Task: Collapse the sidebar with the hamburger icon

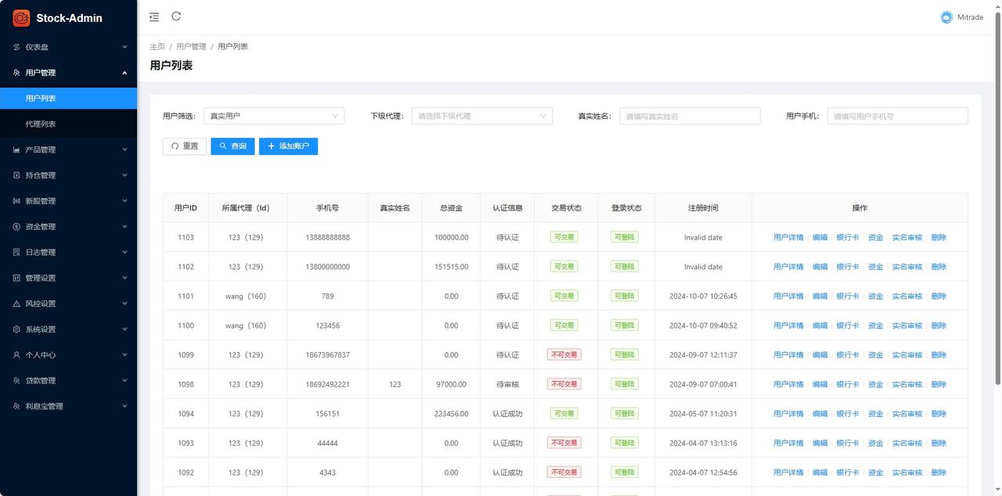Action: coord(153,16)
